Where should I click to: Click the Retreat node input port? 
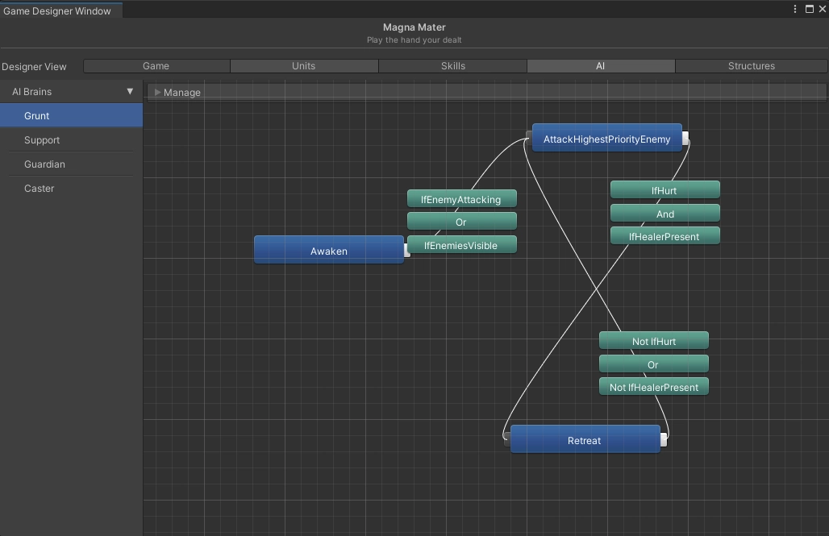click(507, 440)
